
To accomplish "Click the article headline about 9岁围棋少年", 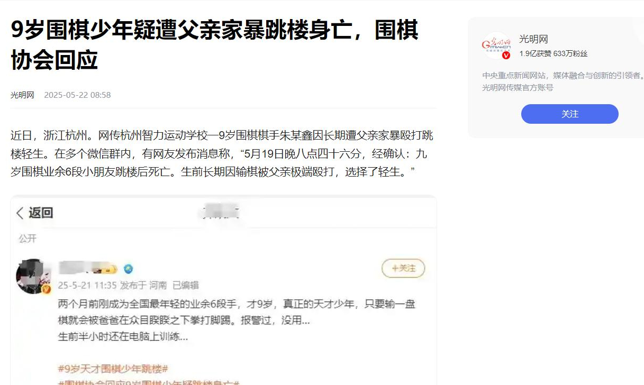I will pyautogui.click(x=214, y=45).
